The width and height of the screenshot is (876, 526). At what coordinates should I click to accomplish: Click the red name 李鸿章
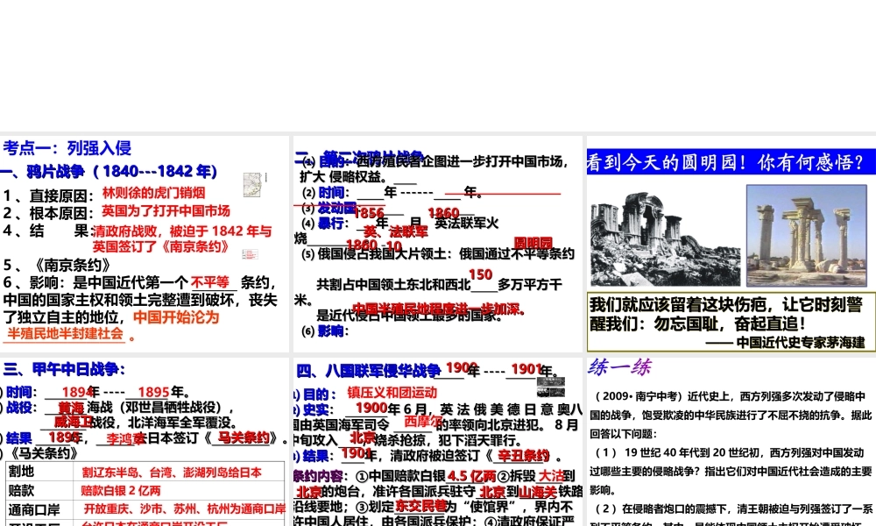(x=125, y=439)
